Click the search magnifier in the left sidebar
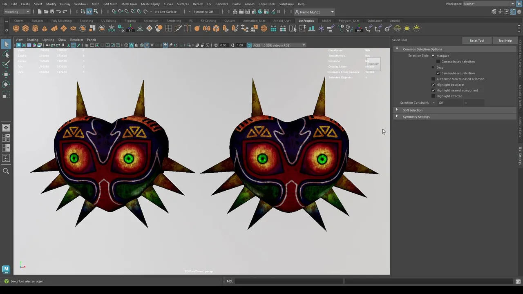Screen dimensions: 523x294 [6, 171]
